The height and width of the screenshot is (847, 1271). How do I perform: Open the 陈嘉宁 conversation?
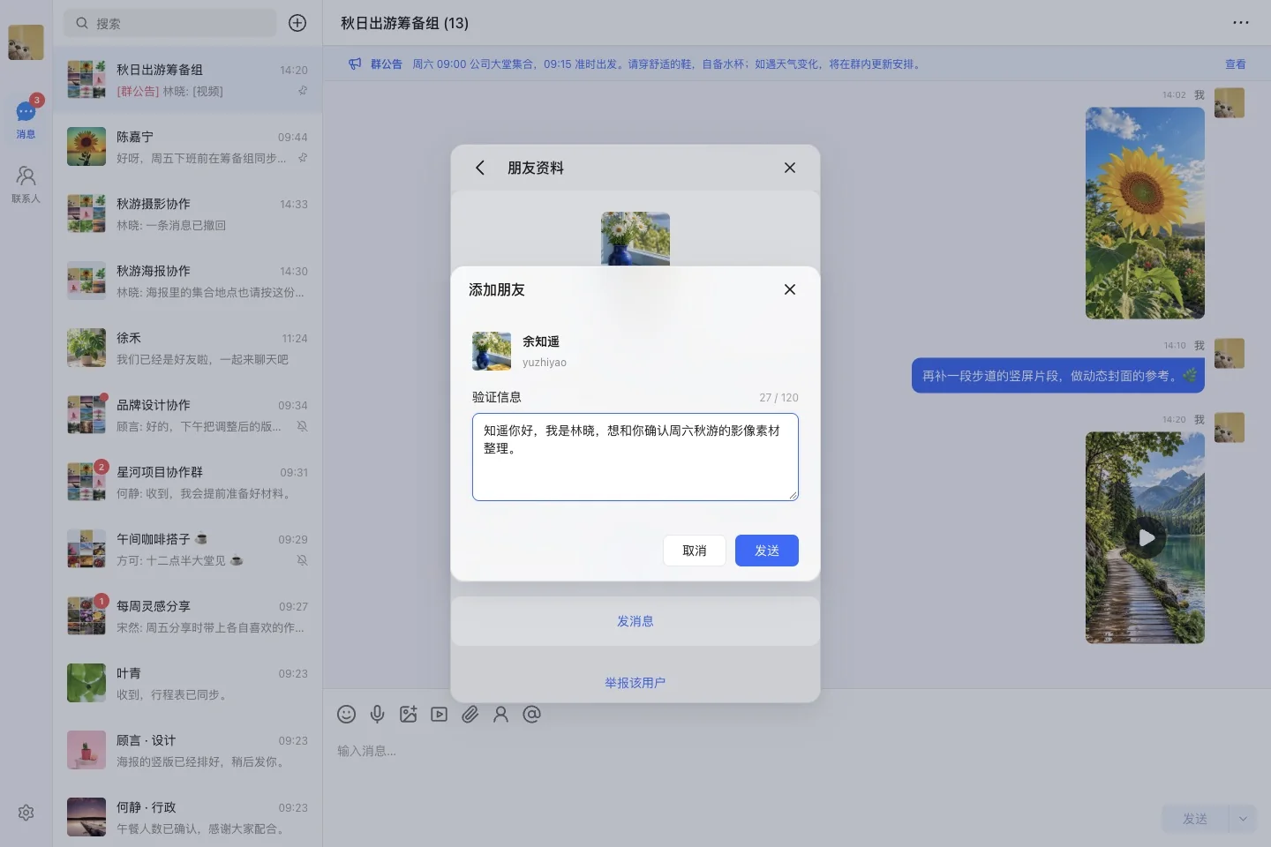click(x=187, y=146)
